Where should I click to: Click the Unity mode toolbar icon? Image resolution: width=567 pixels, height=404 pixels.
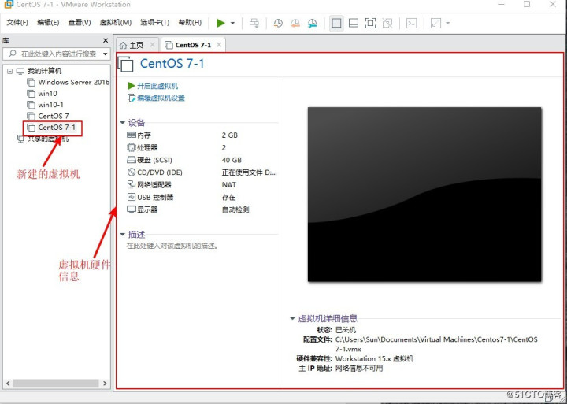387,23
